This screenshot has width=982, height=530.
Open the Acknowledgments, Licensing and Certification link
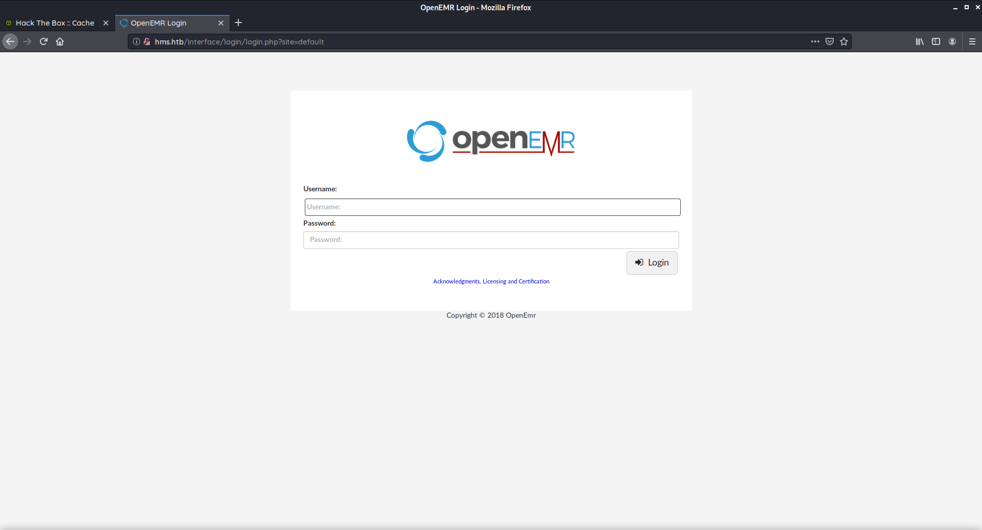click(490, 281)
